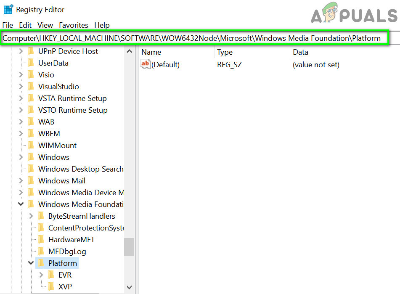The image size is (400, 294).
Task: Select the UserData key label
Action: (53, 63)
